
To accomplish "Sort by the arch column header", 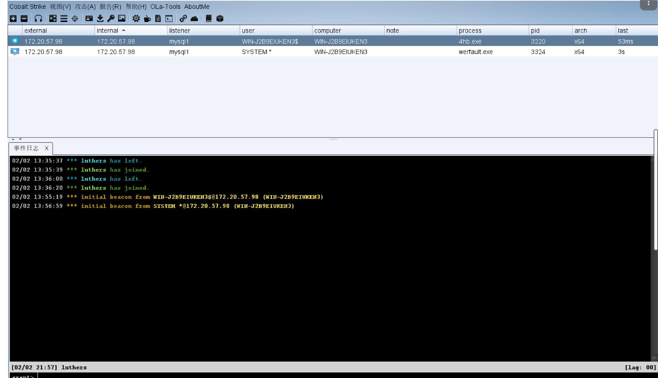I will [x=594, y=31].
